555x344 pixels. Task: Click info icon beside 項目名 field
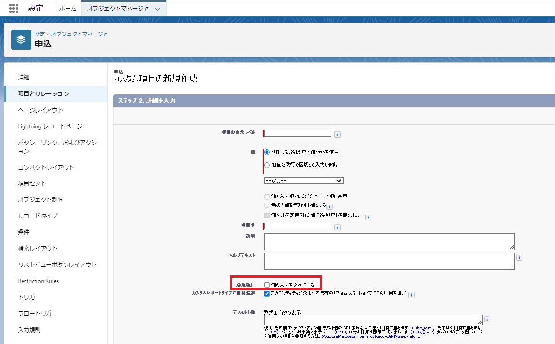point(337,227)
